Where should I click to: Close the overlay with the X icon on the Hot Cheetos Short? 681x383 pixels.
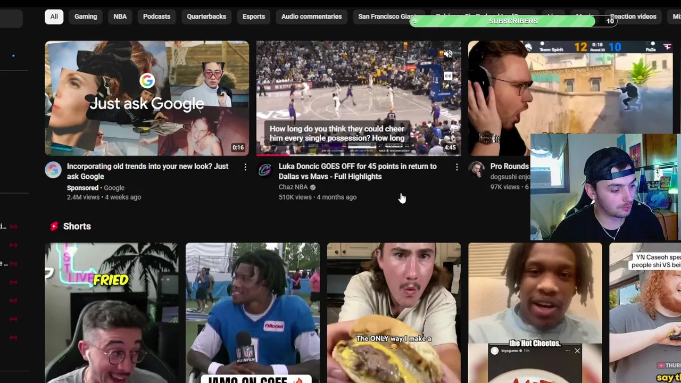click(x=577, y=351)
